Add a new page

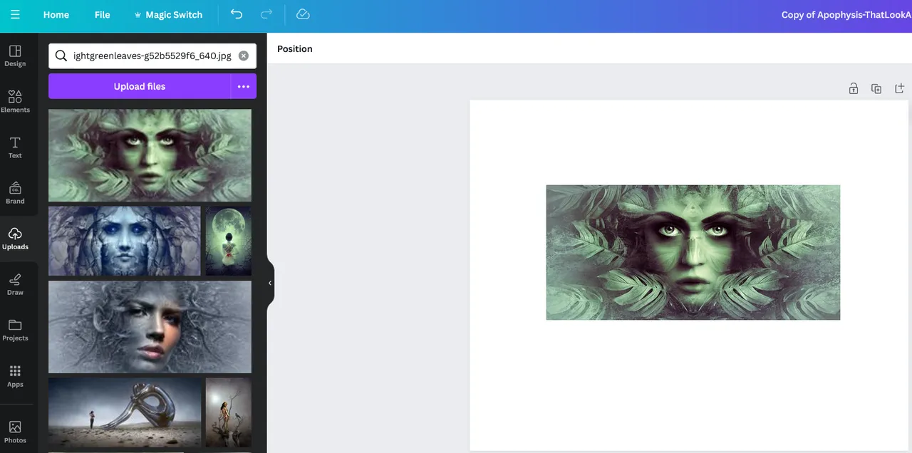coord(899,88)
